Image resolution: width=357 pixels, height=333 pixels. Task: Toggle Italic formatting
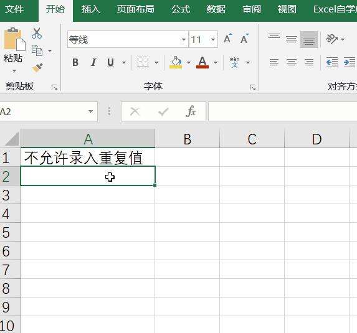pyautogui.click(x=93, y=62)
